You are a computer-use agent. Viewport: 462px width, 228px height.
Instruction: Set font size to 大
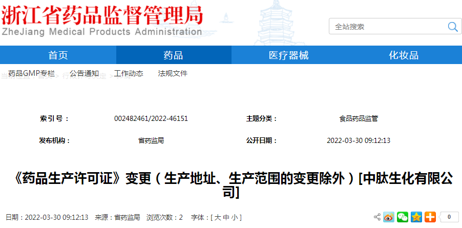tap(217, 218)
